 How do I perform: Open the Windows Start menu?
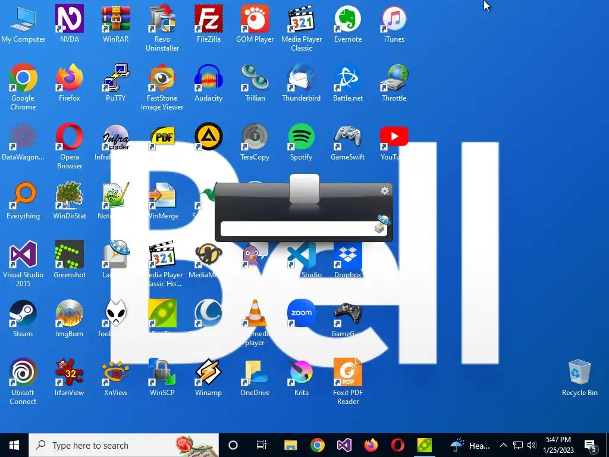point(14,445)
